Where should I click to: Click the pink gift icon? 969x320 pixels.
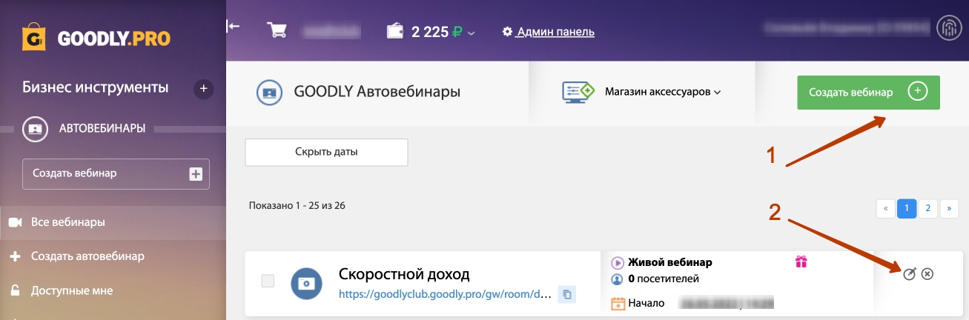(801, 261)
